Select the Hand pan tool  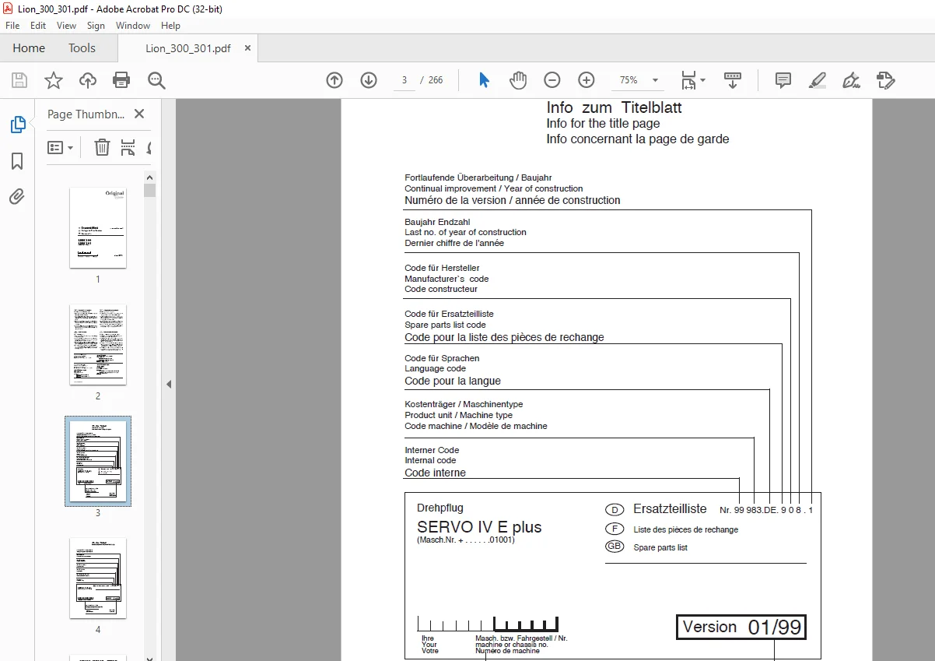coord(518,80)
